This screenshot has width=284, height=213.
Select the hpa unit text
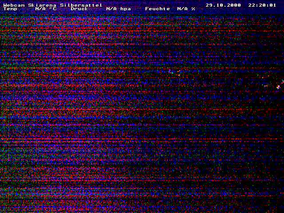(x=126, y=9)
